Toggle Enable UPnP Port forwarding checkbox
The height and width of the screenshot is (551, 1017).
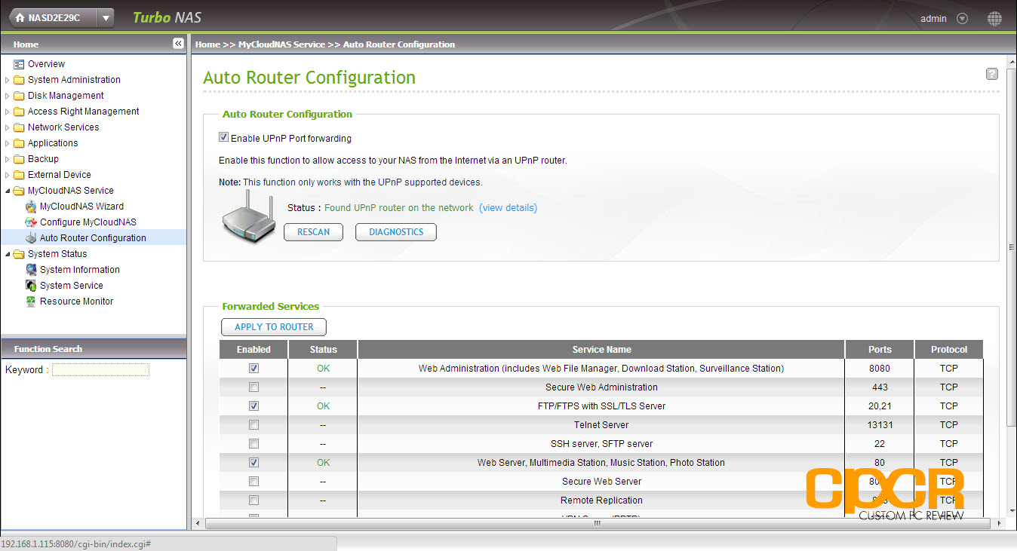[x=223, y=138]
